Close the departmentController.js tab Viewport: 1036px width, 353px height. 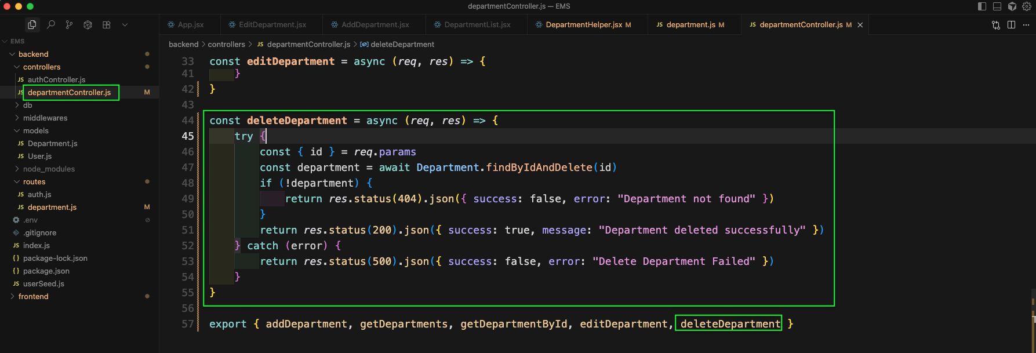pos(860,25)
